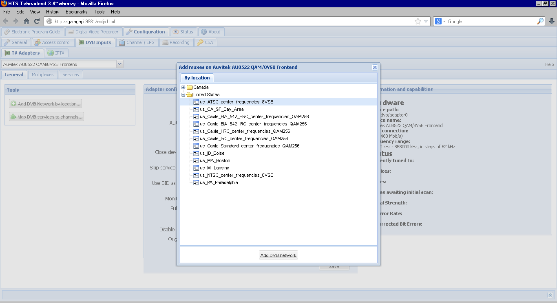The width and height of the screenshot is (557, 303).
Task: Click the Recording tab icon
Action: pos(165,42)
